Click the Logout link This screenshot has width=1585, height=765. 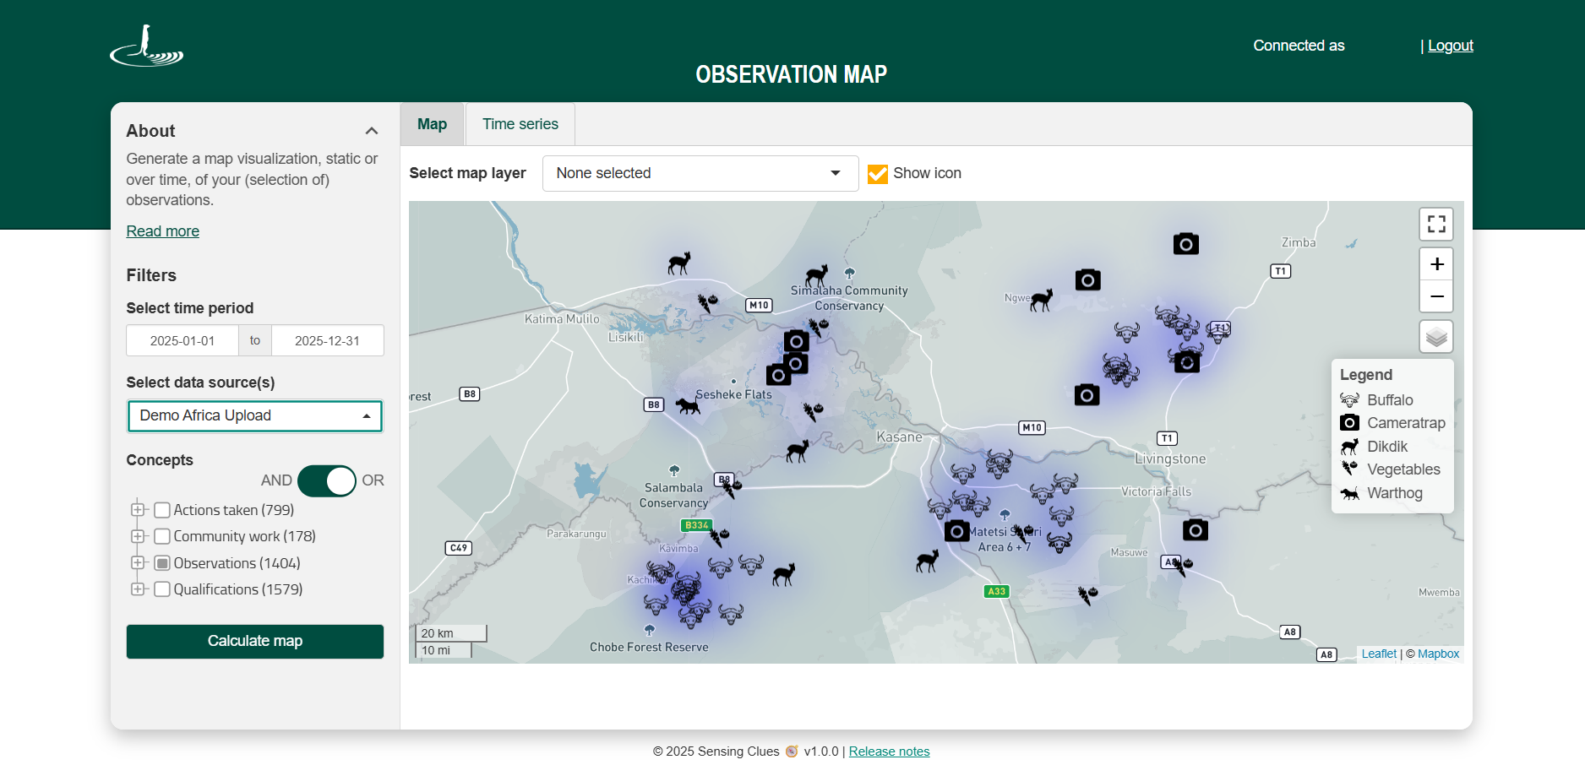(1451, 46)
